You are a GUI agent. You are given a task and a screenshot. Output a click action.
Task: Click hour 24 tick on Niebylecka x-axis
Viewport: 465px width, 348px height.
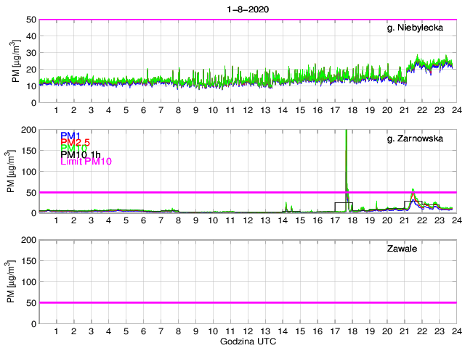tap(456, 110)
